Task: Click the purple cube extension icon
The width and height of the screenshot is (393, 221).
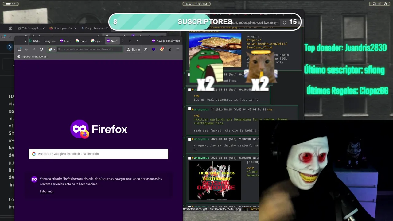Action: 154,49
